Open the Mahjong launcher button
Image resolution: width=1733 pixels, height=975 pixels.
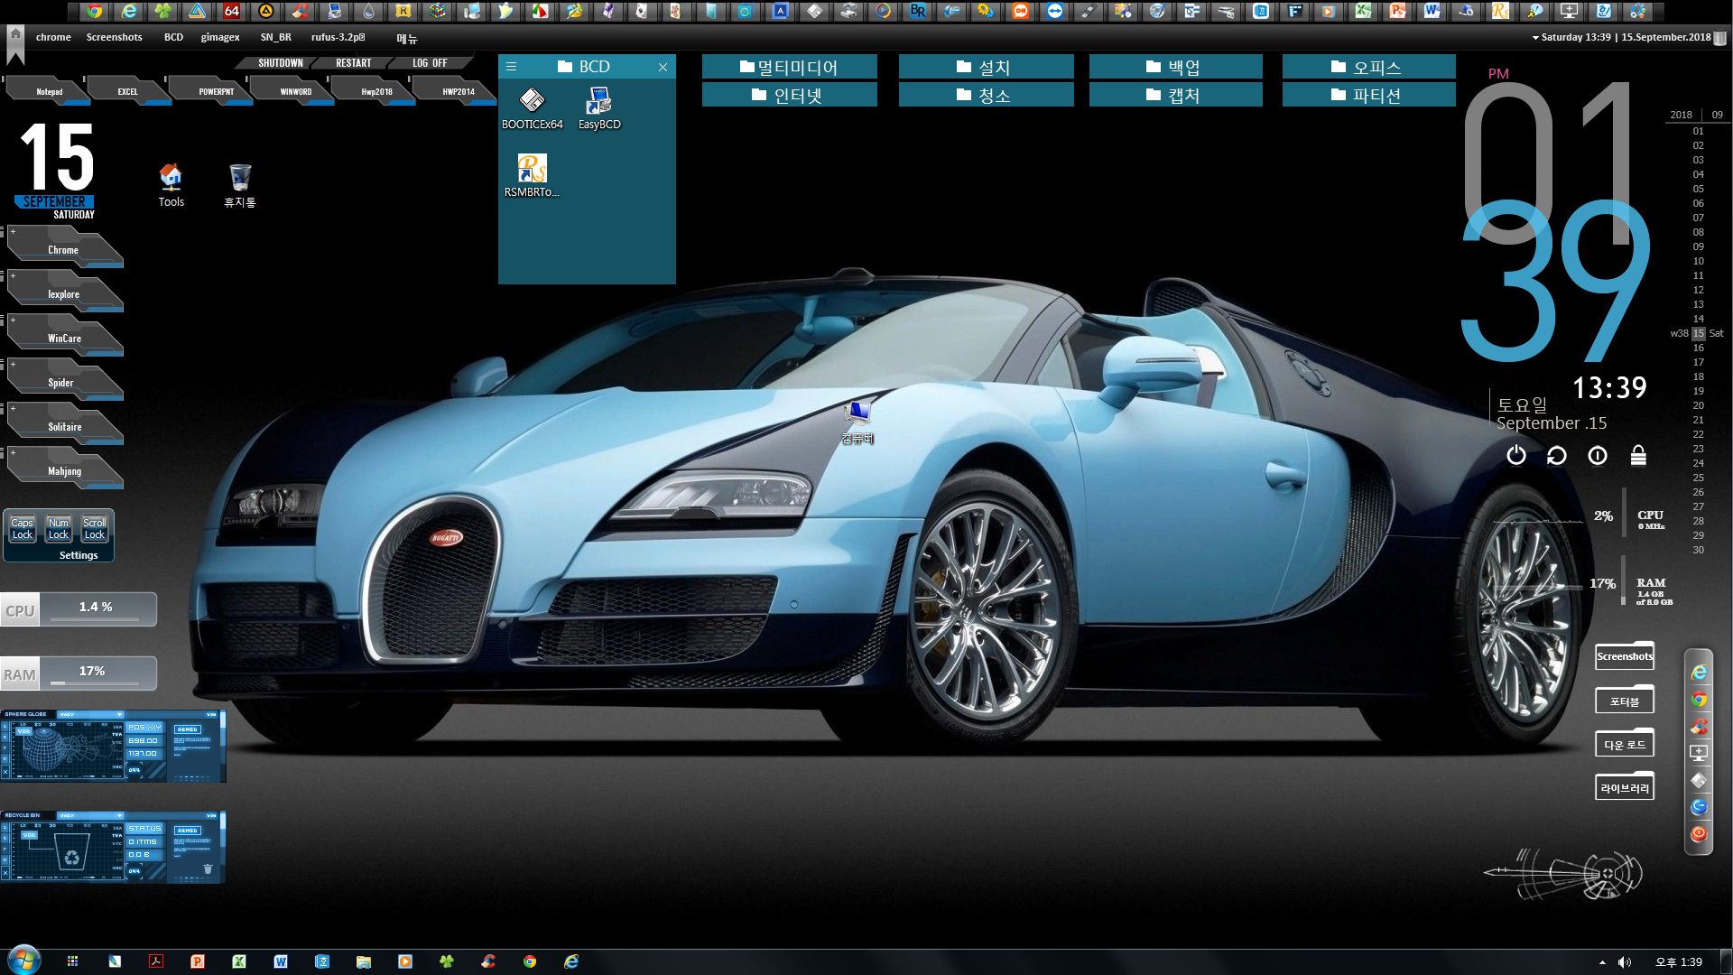pos(64,470)
